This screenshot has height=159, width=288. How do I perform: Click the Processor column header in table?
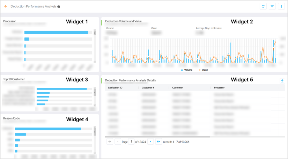coord(219,88)
